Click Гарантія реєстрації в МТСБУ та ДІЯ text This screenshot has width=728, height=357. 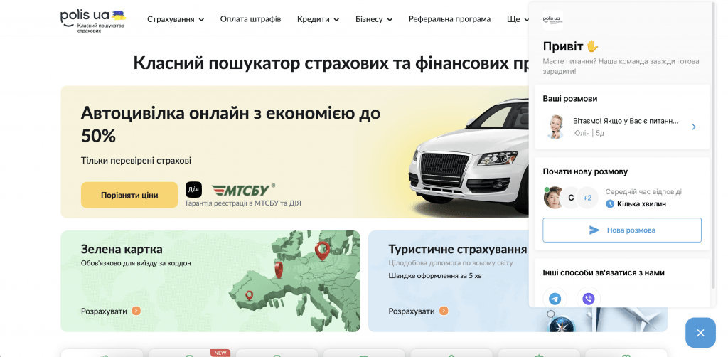coord(243,203)
